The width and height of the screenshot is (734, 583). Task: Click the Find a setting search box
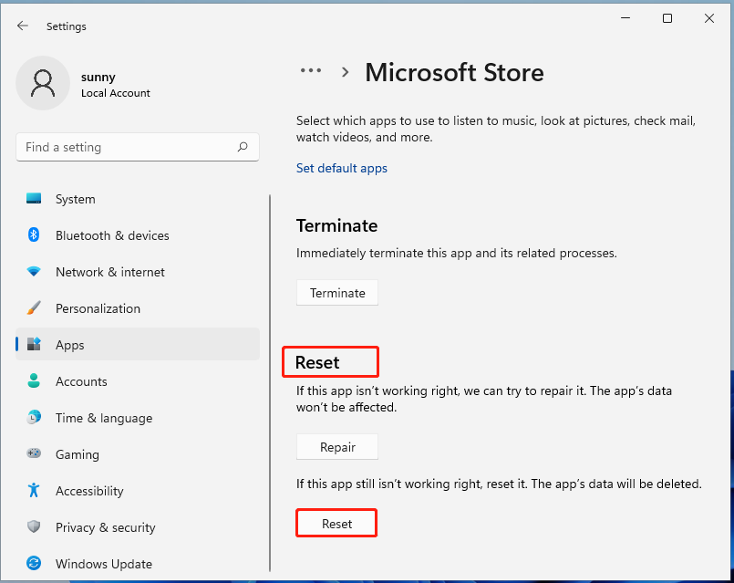pos(128,147)
